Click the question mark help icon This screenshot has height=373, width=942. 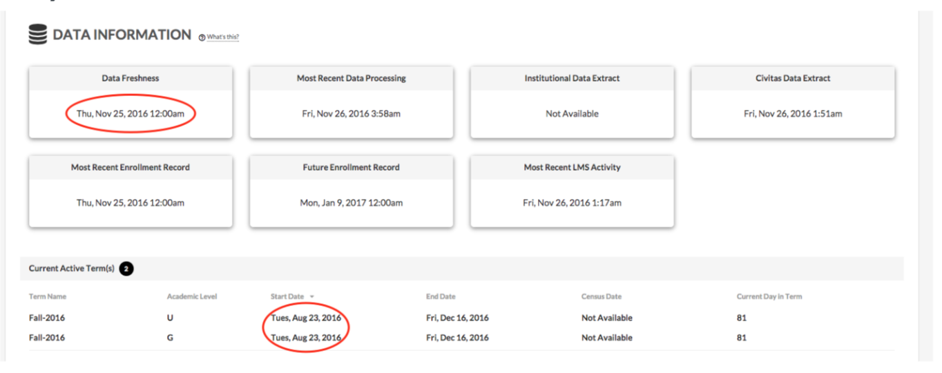pos(202,37)
